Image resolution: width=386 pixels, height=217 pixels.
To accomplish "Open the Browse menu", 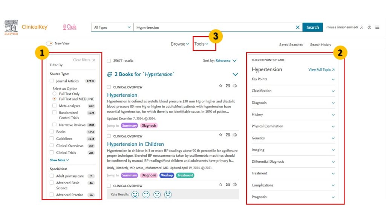I will click(180, 44).
